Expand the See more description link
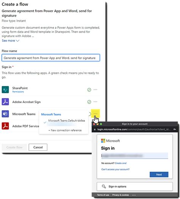 point(10,41)
